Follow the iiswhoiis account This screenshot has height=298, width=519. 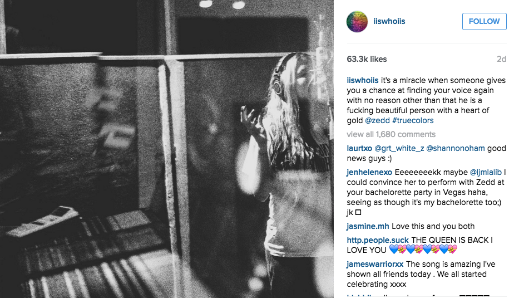click(x=485, y=22)
